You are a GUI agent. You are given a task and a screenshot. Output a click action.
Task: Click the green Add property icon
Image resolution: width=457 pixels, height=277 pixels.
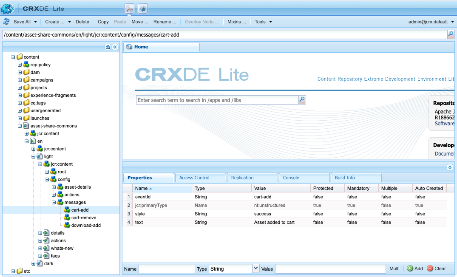point(410,269)
